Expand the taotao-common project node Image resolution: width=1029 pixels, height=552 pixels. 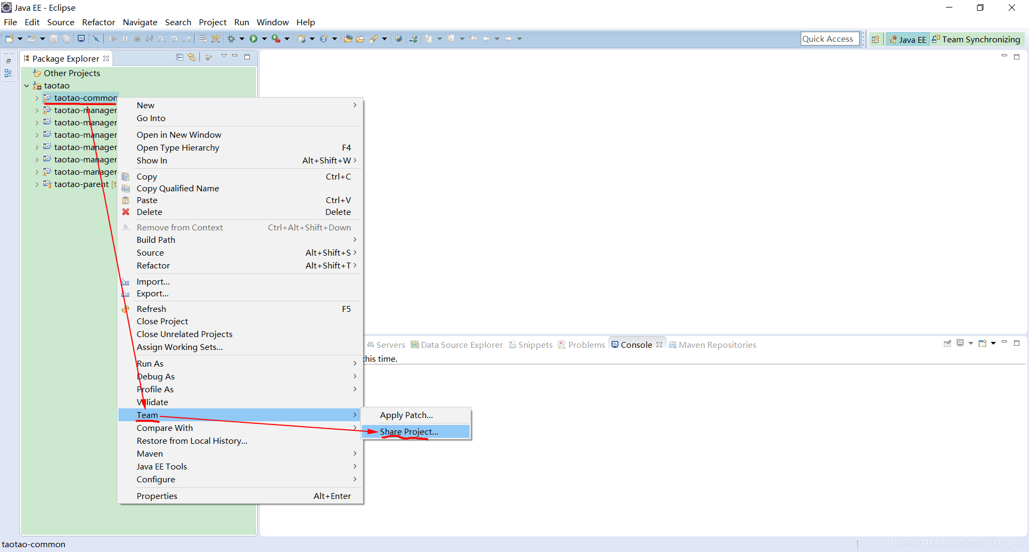click(x=37, y=98)
